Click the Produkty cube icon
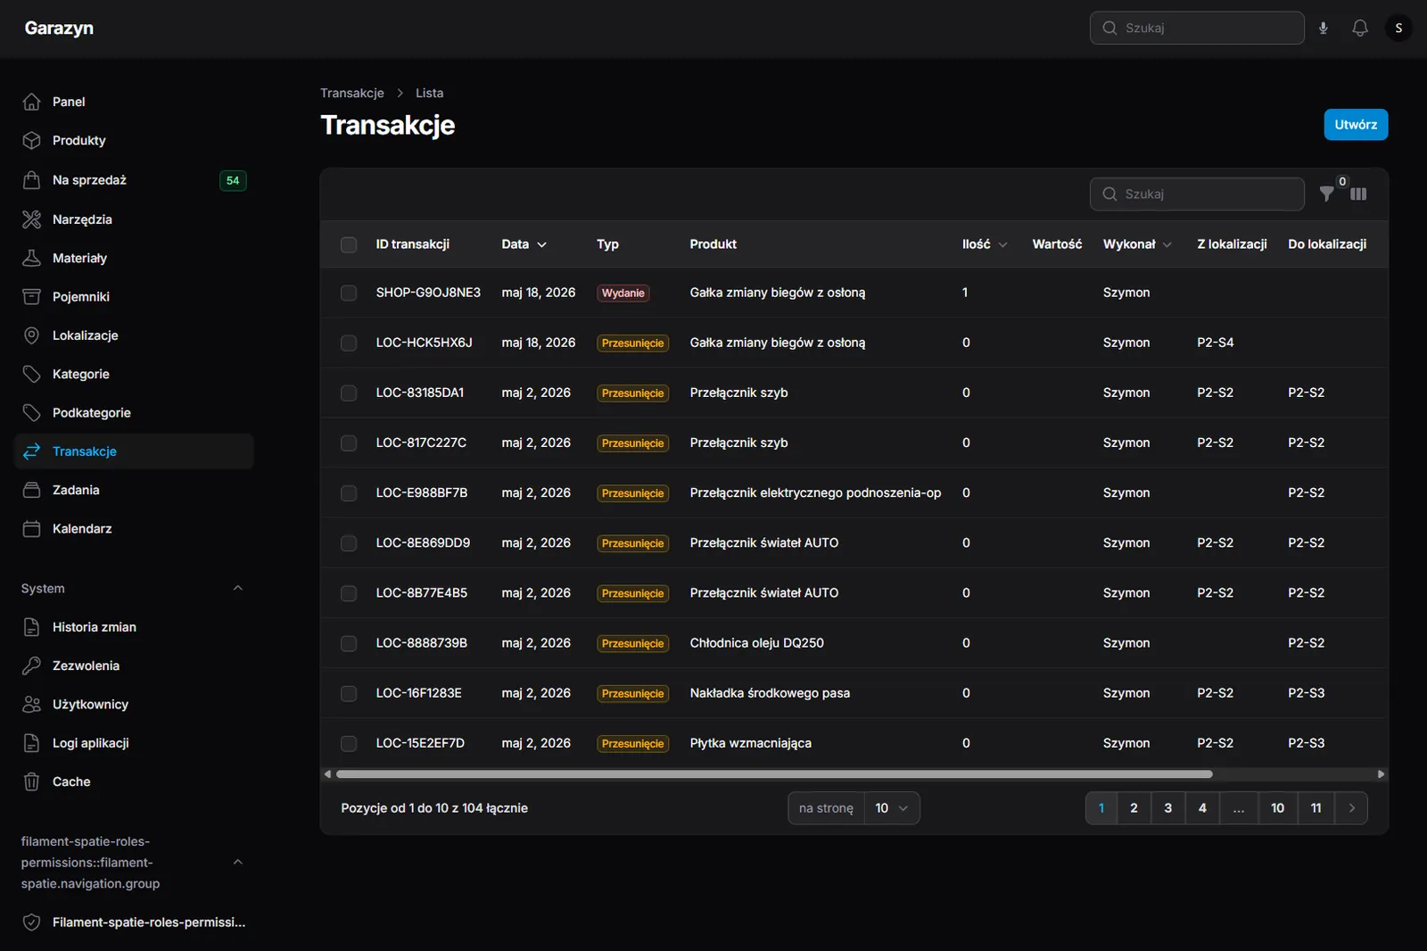Screen dimensions: 1427x951 click(x=31, y=140)
